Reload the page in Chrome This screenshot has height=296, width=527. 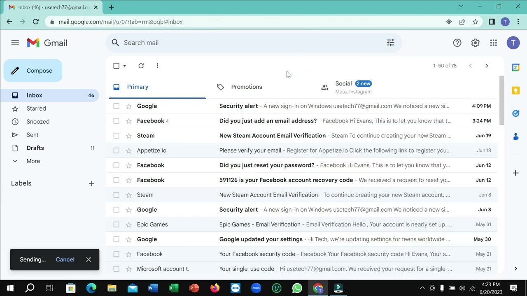pos(36,22)
